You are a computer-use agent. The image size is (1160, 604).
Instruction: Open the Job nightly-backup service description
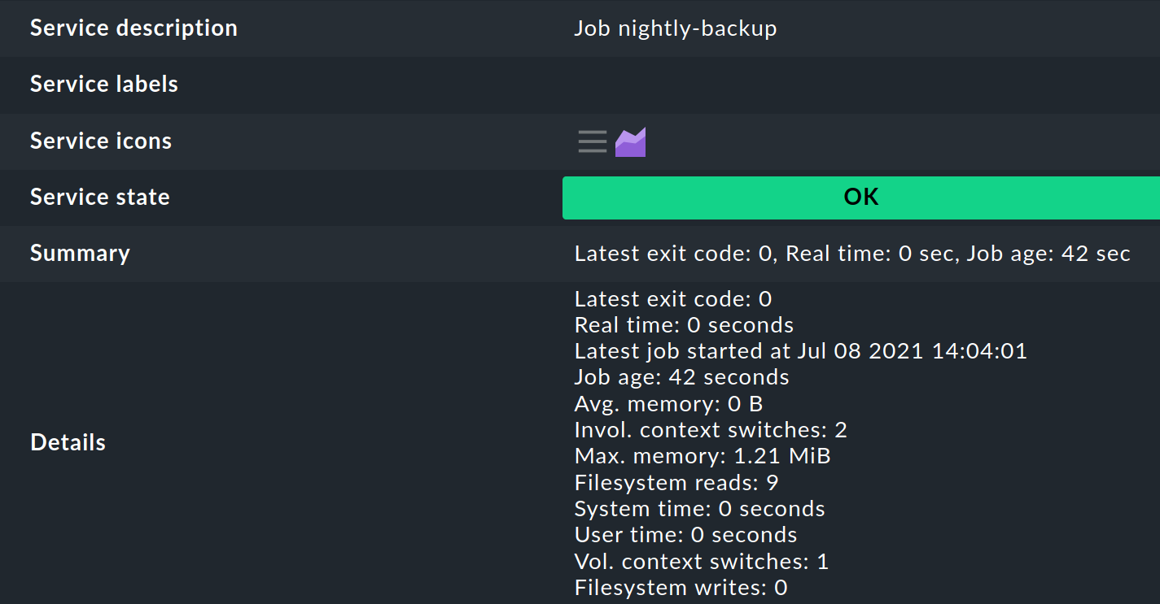[675, 28]
